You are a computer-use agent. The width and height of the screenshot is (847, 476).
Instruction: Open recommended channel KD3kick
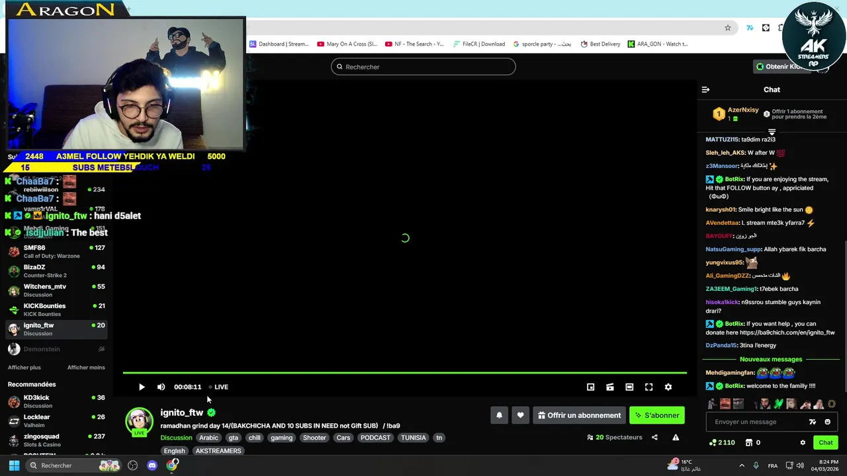56,401
